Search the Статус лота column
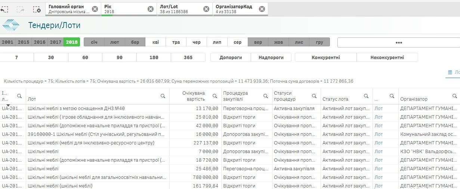Viewport: 460px width, 189px height. coord(366,96)
